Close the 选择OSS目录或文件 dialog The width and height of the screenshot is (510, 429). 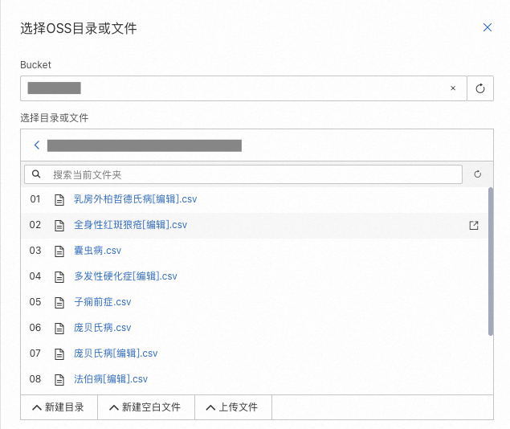tap(487, 27)
